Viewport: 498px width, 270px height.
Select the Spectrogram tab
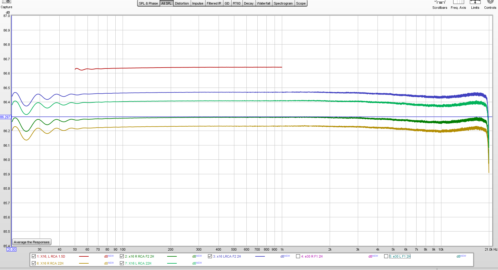tap(283, 3)
